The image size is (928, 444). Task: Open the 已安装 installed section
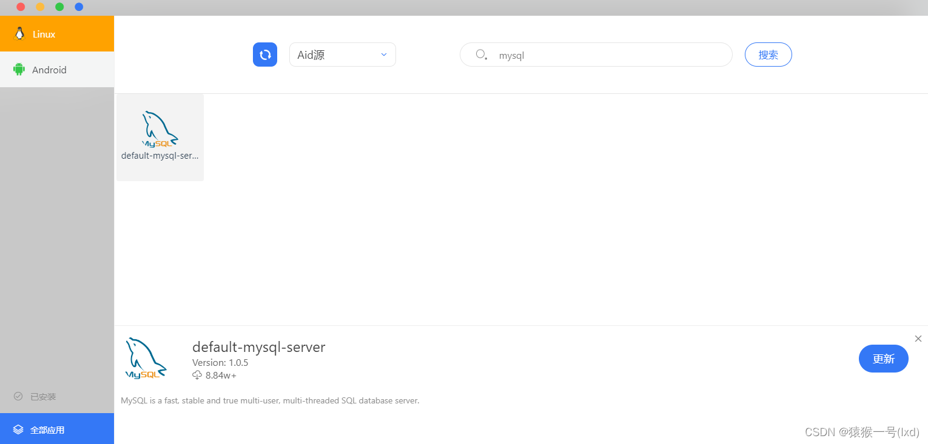pyautogui.click(x=57, y=397)
